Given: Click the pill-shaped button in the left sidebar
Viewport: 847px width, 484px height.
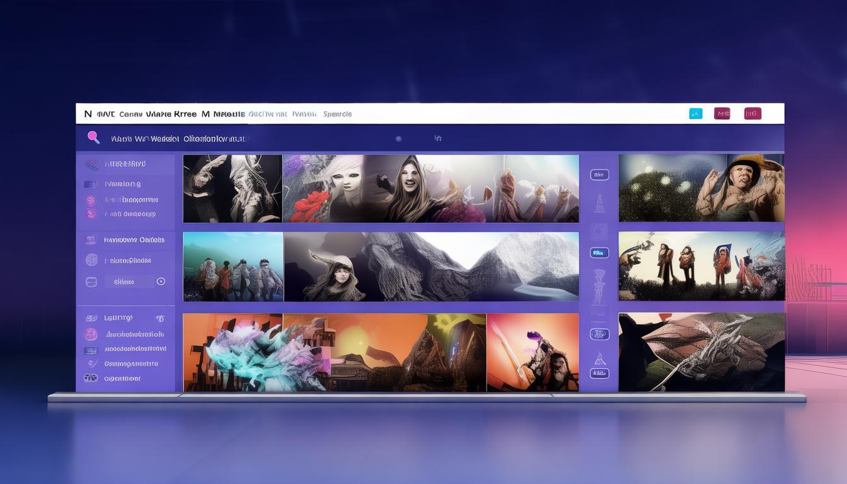Looking at the screenshot, I should tap(124, 282).
